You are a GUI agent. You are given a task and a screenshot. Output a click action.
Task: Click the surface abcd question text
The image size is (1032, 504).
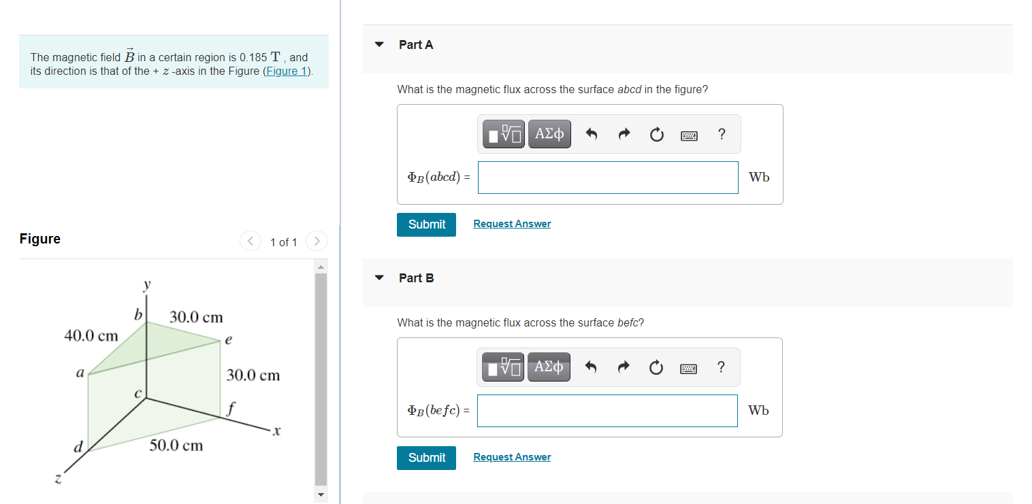(x=553, y=90)
